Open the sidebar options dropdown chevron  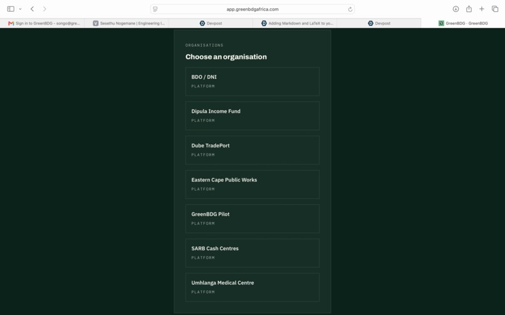[x=20, y=9]
